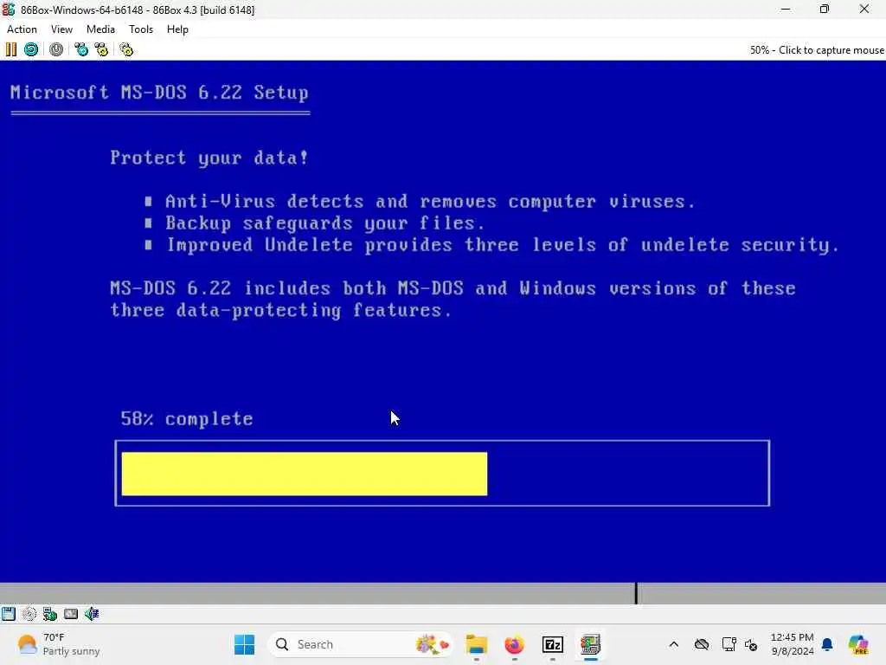Open the weather widget showing 70°F
This screenshot has height=665, width=886.
click(x=58, y=644)
